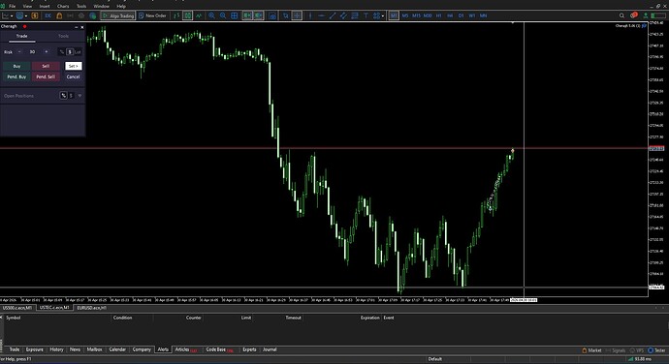Open the Insert menu

[45, 6]
